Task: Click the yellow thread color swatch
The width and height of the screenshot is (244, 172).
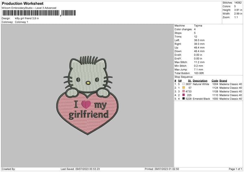Action: (184, 88)
